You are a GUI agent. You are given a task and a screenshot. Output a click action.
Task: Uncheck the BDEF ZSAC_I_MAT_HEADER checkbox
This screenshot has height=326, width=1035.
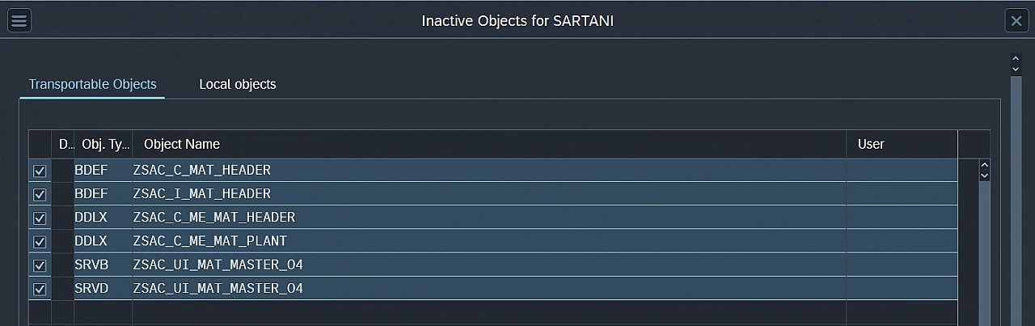40,194
